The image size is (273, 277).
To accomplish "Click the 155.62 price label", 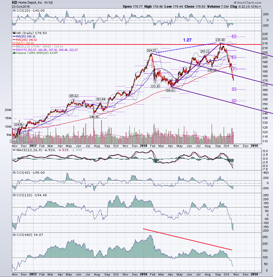I will coord(73,96).
